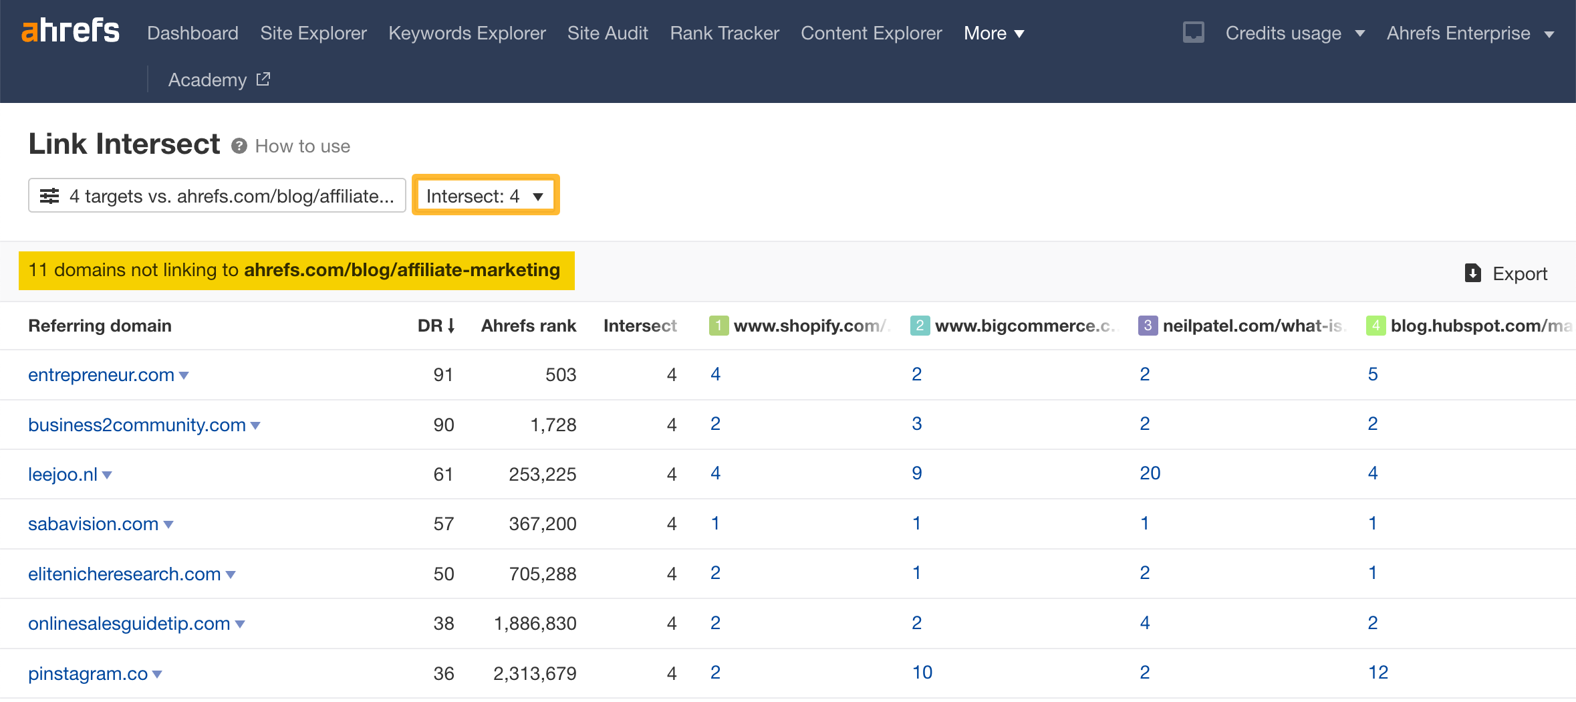Click 4 in onlinesalesguidetip.com neilpatel column
The width and height of the screenshot is (1576, 702).
[1145, 623]
